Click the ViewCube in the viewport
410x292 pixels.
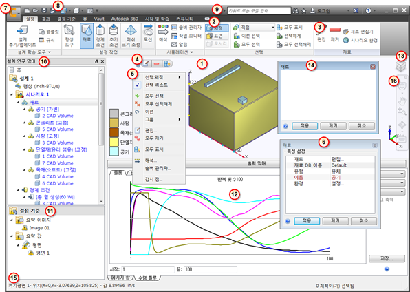coord(400,65)
